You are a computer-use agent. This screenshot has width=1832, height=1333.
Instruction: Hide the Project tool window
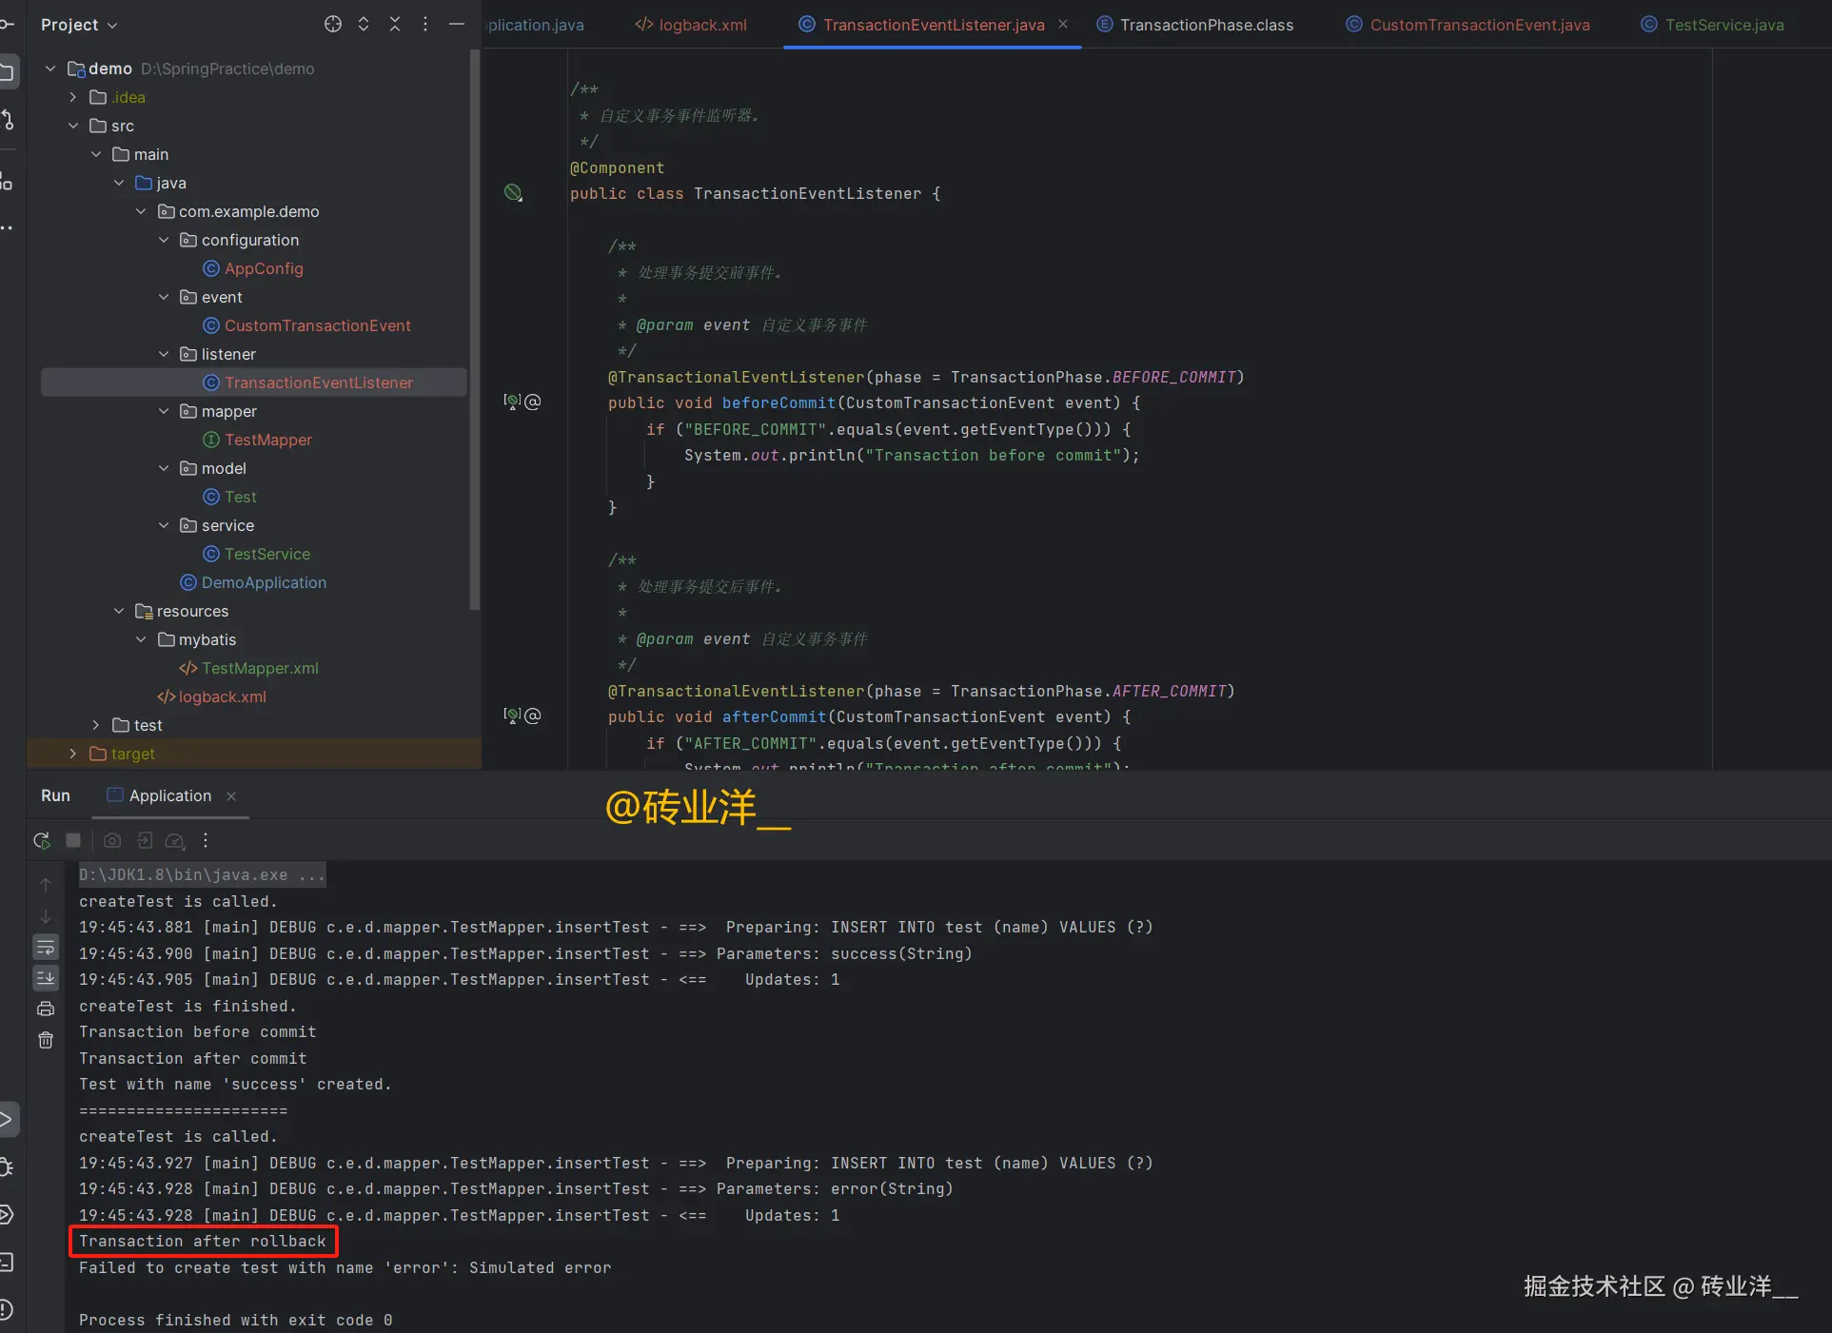point(457,25)
